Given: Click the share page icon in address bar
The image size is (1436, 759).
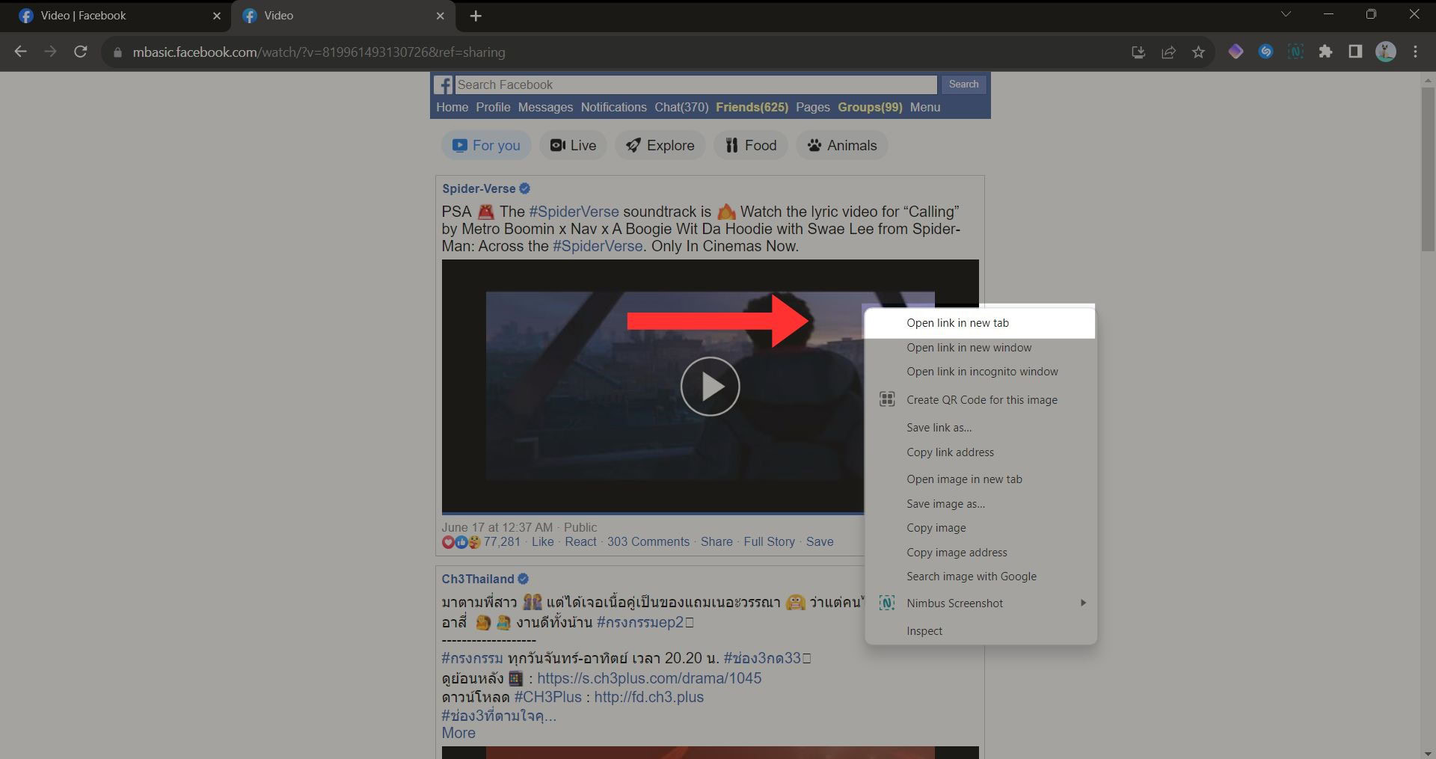Looking at the screenshot, I should pos(1168,52).
